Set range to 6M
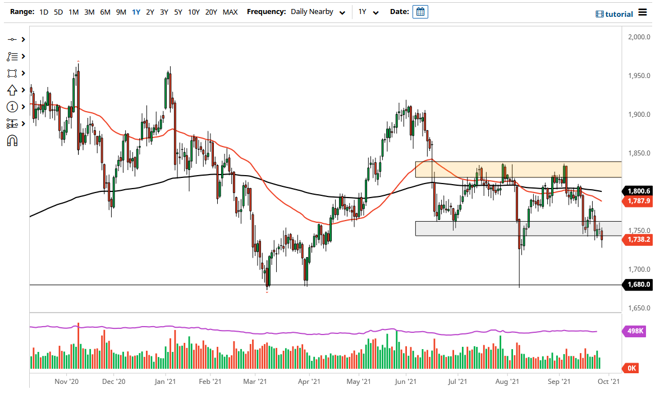The width and height of the screenshot is (655, 394). tap(106, 12)
